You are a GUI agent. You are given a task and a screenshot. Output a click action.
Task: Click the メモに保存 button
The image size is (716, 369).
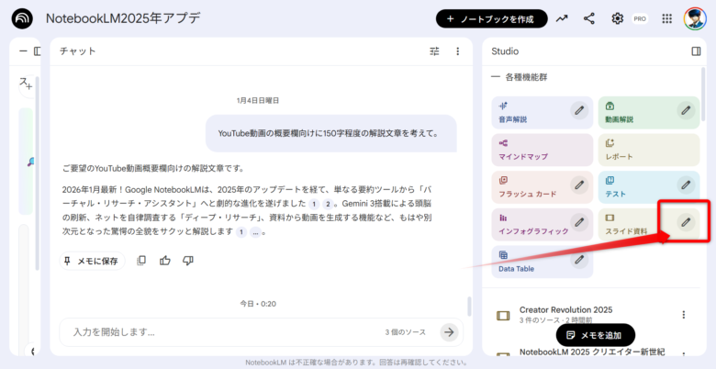(92, 261)
